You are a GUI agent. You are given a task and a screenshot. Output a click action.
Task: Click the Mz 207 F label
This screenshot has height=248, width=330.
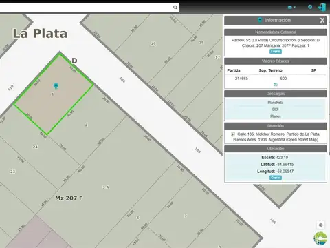[x=69, y=198]
